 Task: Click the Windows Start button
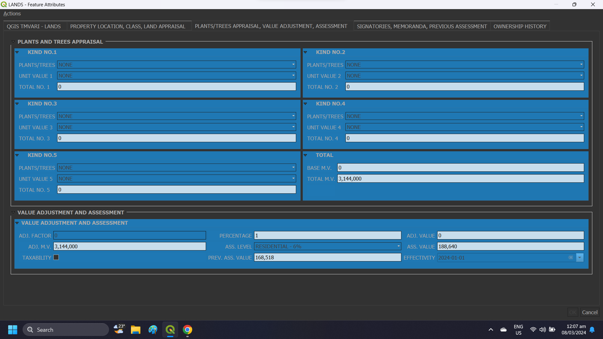coord(13,330)
